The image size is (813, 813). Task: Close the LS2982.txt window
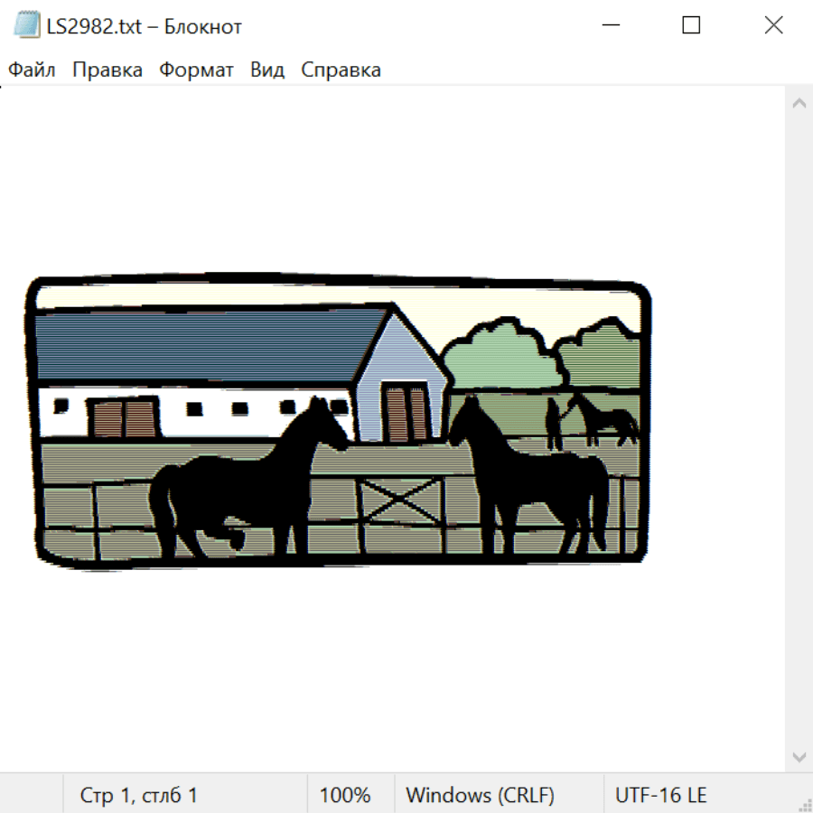[x=773, y=25]
